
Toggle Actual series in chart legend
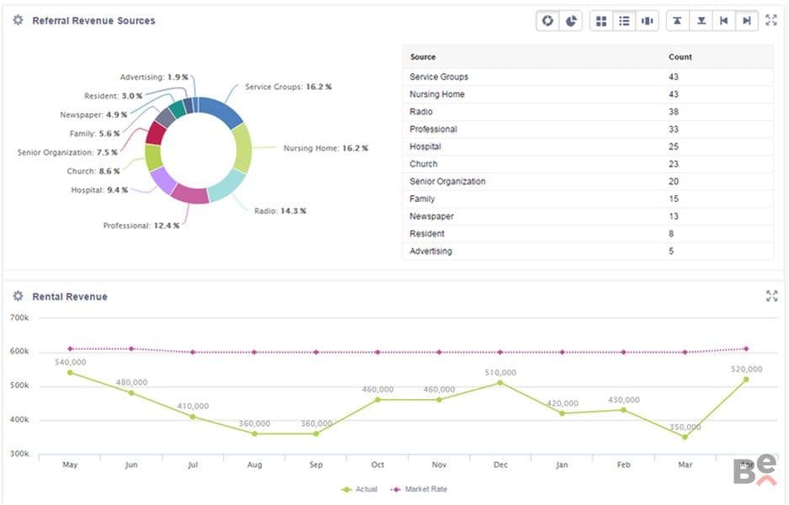coord(360,489)
